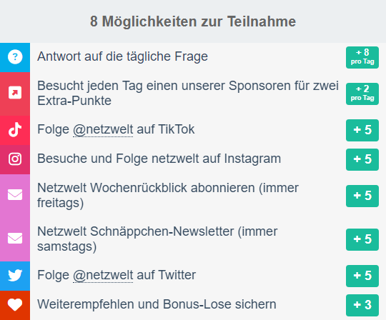The height and width of the screenshot is (320, 386).
Task: Click the TikTok logo icon
Action: pos(15,129)
